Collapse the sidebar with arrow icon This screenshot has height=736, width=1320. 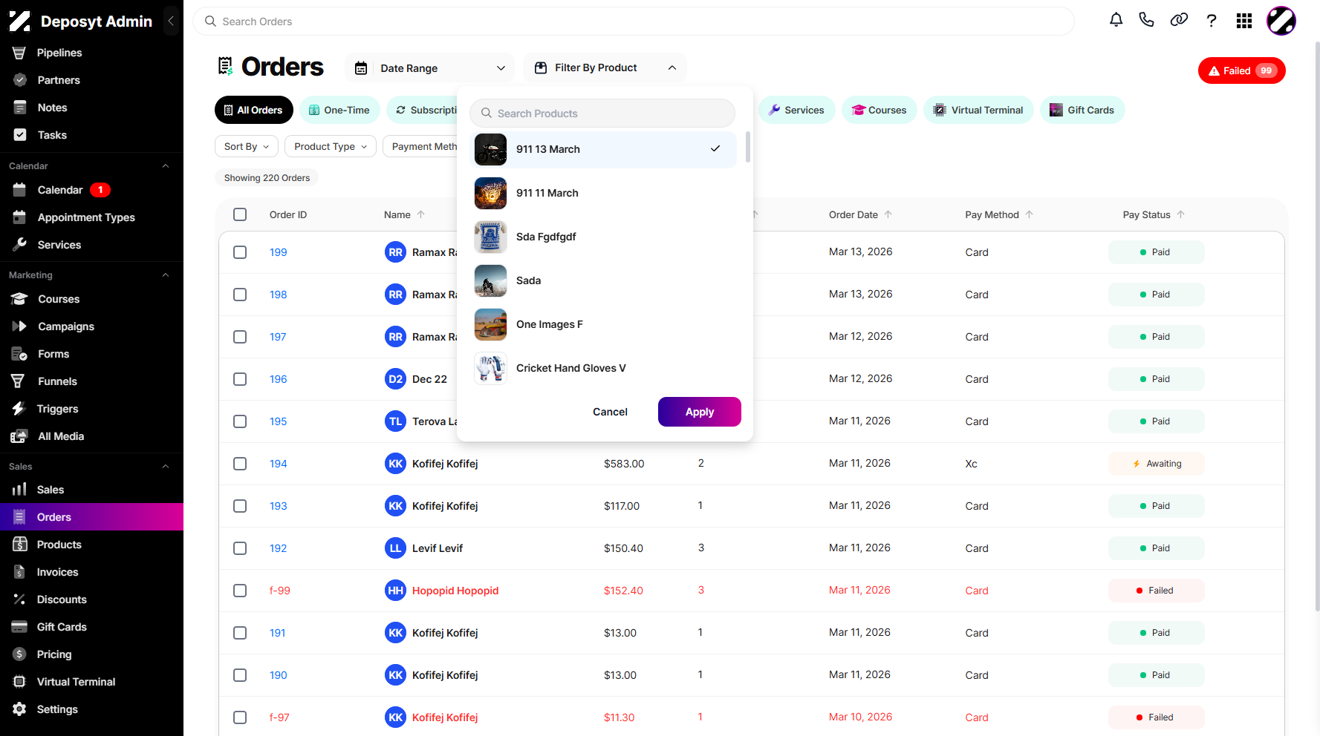[x=171, y=22]
